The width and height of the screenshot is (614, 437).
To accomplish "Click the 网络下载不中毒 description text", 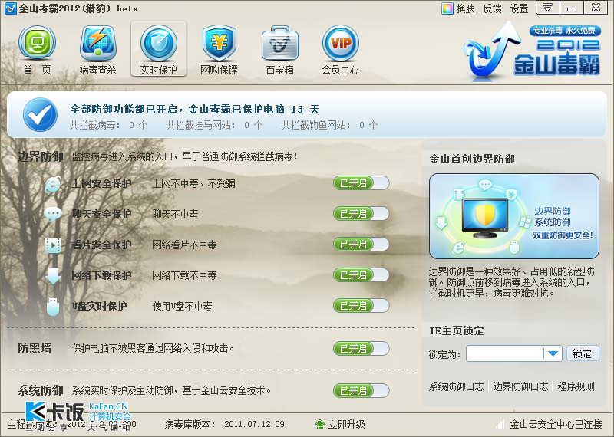I will pyautogui.click(x=184, y=275).
